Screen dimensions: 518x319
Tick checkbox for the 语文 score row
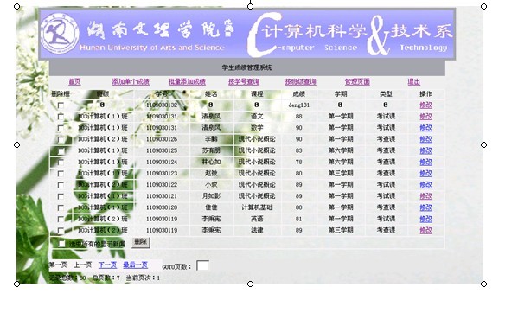click(61, 117)
